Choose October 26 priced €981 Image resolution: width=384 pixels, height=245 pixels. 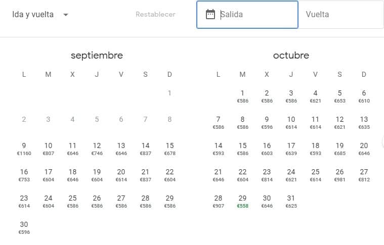click(x=339, y=175)
